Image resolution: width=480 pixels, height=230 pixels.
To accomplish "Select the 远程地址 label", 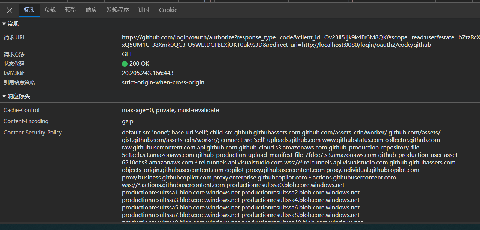I will pyautogui.click(x=14, y=73).
